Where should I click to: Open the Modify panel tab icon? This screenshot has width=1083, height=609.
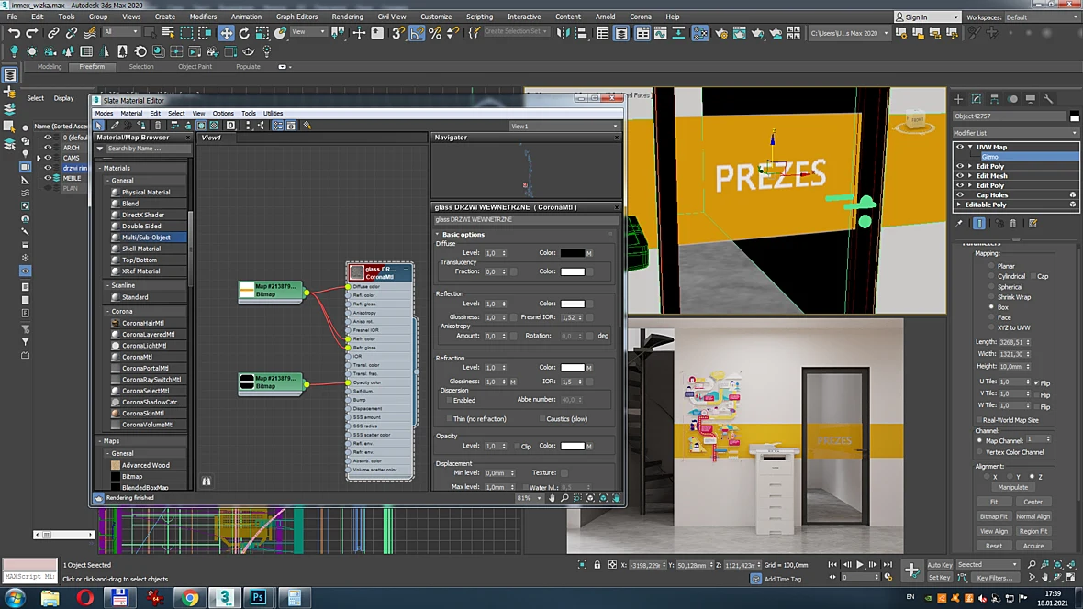pyautogui.click(x=976, y=99)
